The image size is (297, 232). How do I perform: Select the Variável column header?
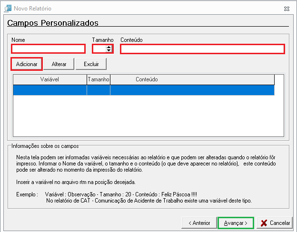50,79
